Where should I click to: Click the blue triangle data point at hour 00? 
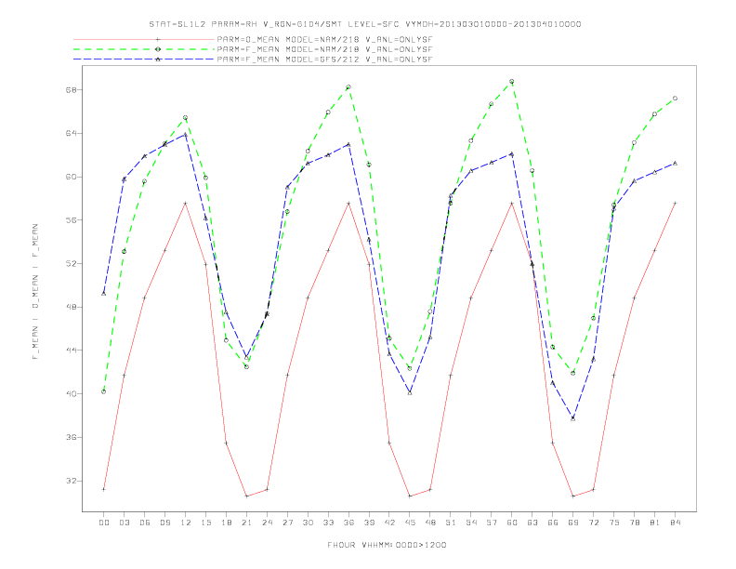click(x=104, y=294)
